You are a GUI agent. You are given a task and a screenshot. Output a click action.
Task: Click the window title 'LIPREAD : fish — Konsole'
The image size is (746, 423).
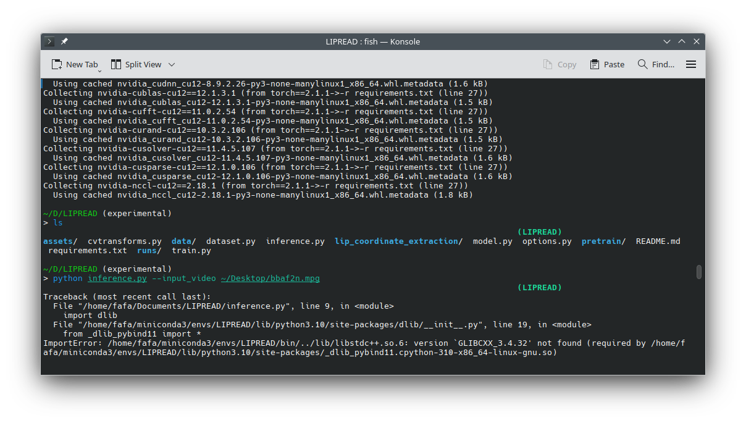click(x=372, y=41)
